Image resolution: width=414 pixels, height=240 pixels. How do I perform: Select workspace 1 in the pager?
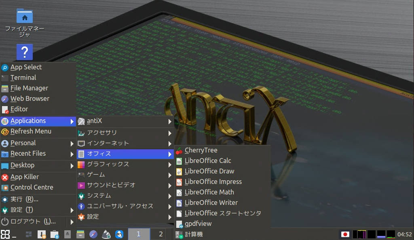click(139, 234)
